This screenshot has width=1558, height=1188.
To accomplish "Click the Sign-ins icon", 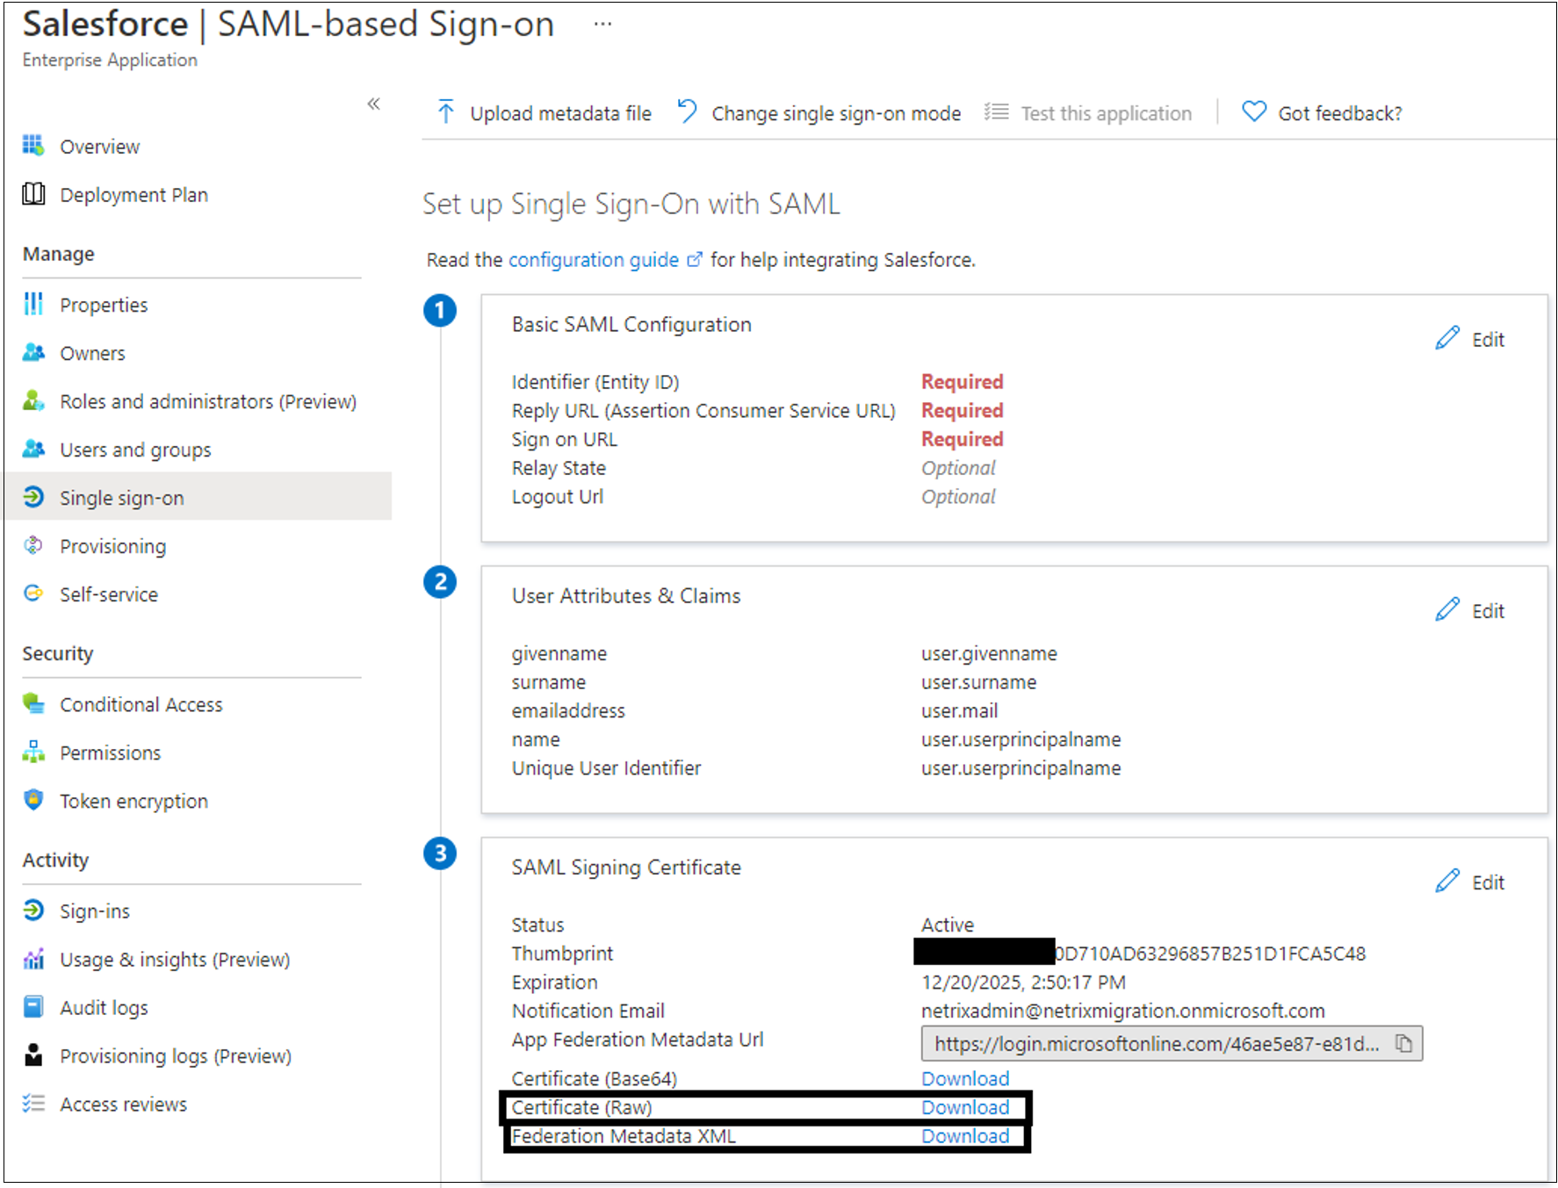I will [33, 910].
